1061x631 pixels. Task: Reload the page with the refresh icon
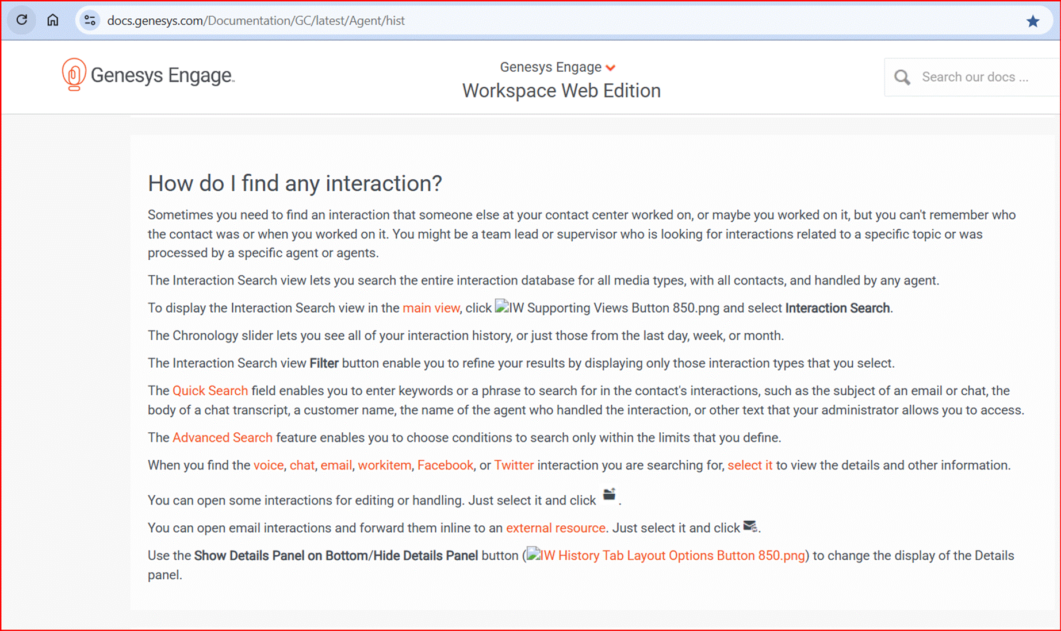22,20
